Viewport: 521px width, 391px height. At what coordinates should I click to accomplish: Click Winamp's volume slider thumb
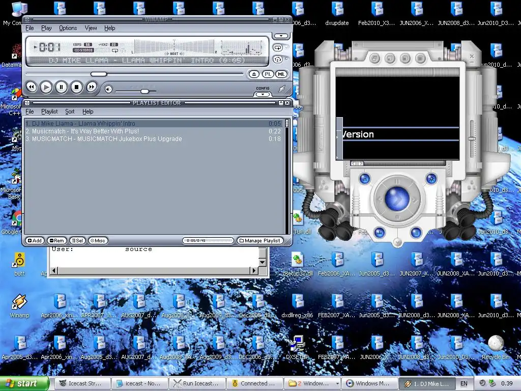point(144,91)
